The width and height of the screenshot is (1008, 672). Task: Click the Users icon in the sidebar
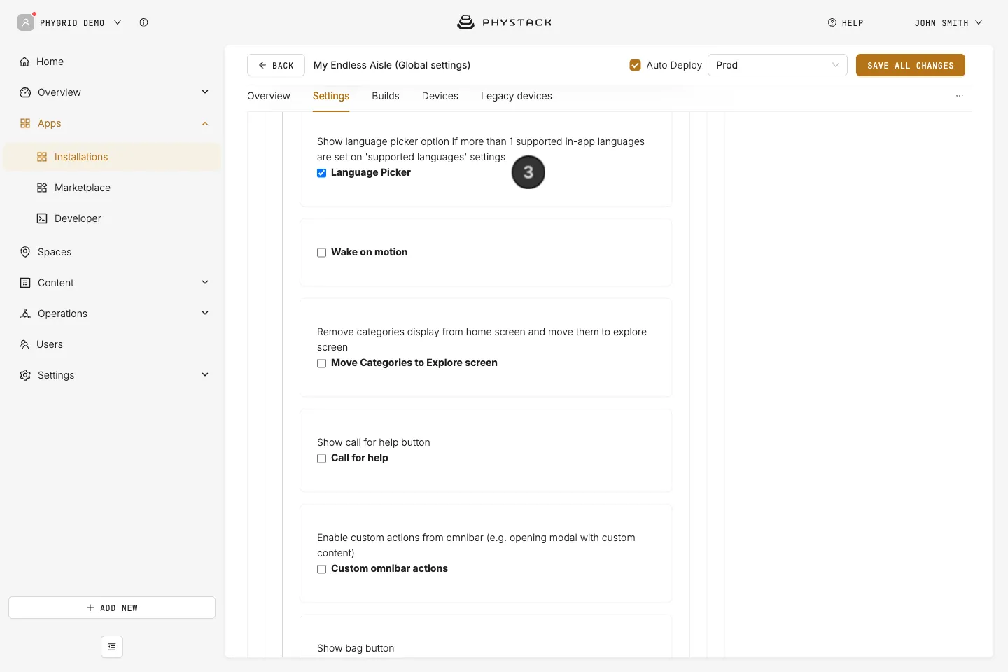click(24, 344)
